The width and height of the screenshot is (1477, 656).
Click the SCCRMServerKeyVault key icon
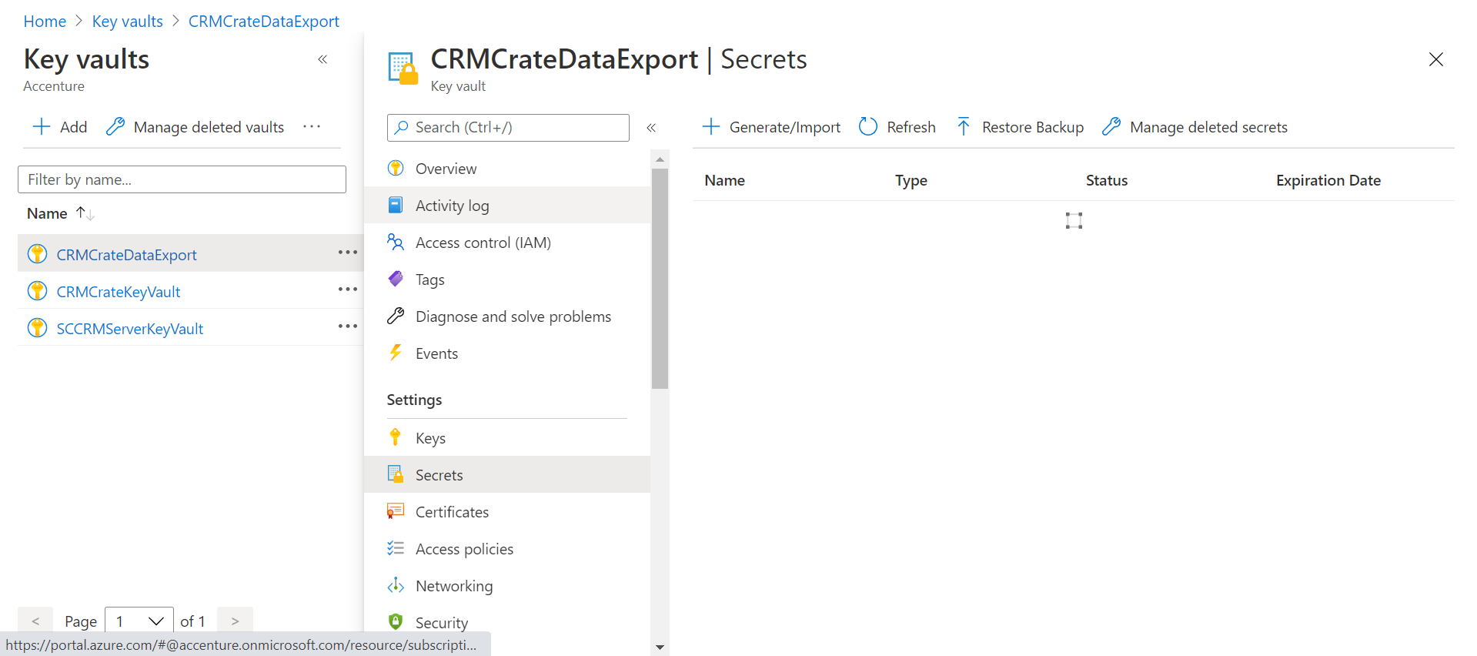(x=37, y=328)
